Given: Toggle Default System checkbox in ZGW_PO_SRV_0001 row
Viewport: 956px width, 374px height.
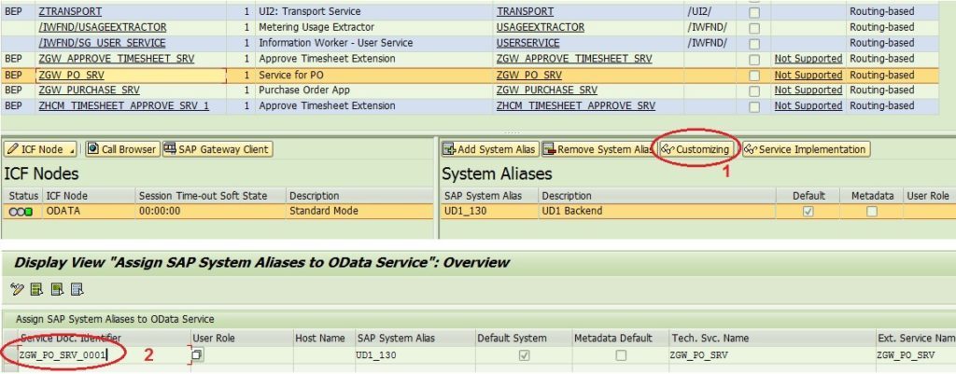Looking at the screenshot, I should tap(525, 354).
